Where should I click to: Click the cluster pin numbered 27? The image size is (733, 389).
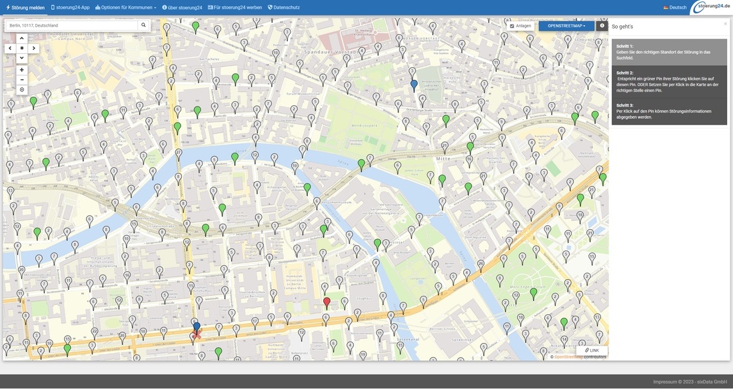pyautogui.click(x=178, y=154)
